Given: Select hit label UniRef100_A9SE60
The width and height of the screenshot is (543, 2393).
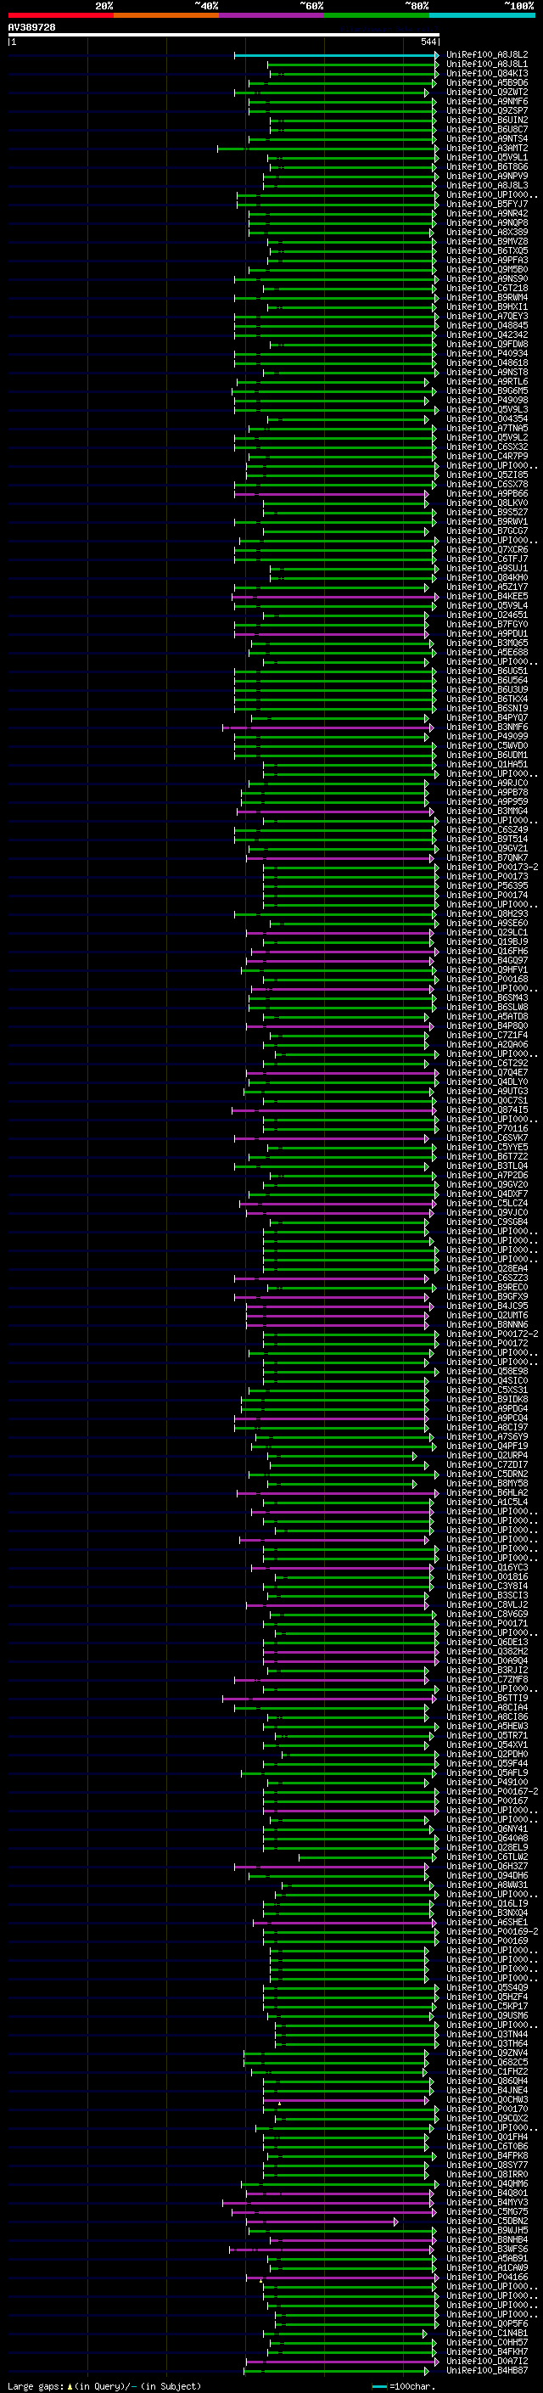Looking at the screenshot, I should point(487,923).
